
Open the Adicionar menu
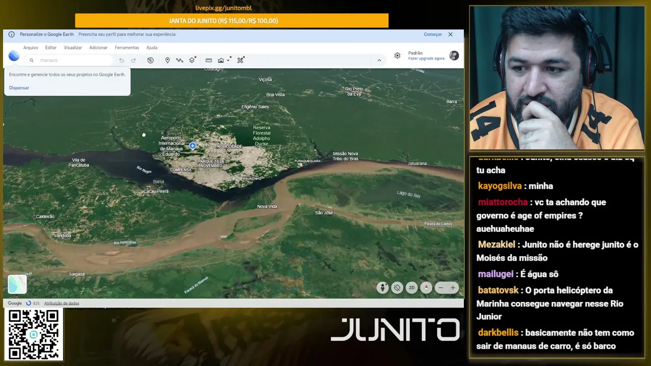(98, 48)
